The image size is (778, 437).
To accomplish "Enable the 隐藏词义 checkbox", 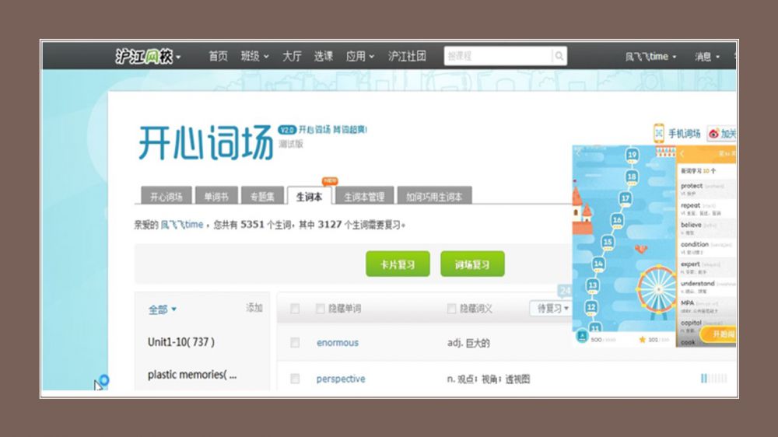I will pyautogui.click(x=452, y=309).
